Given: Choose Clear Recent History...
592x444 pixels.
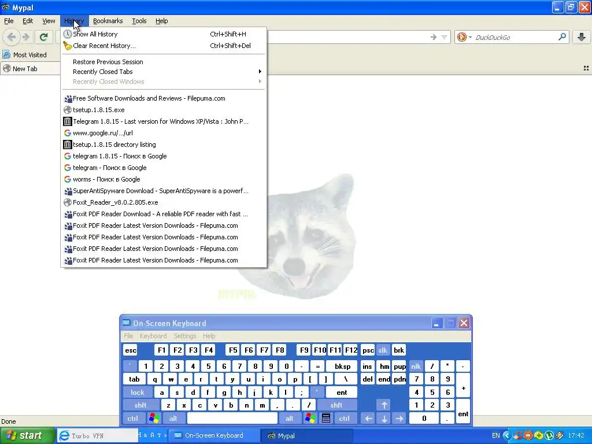Looking at the screenshot, I should [164, 46].
